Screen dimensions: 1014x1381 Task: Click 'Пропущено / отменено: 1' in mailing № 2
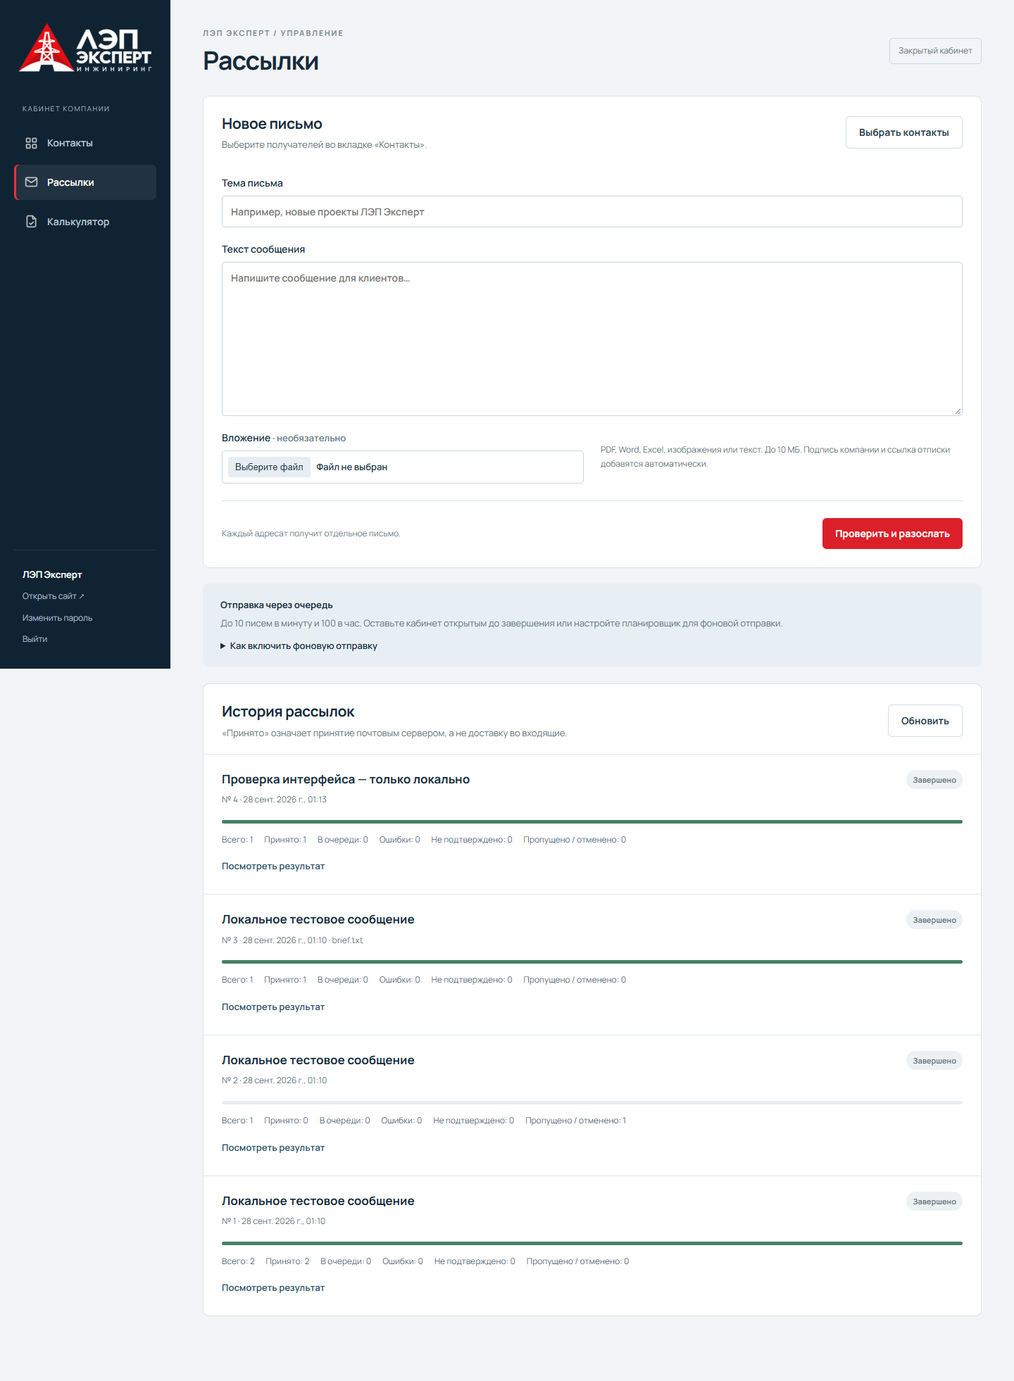[575, 1121]
